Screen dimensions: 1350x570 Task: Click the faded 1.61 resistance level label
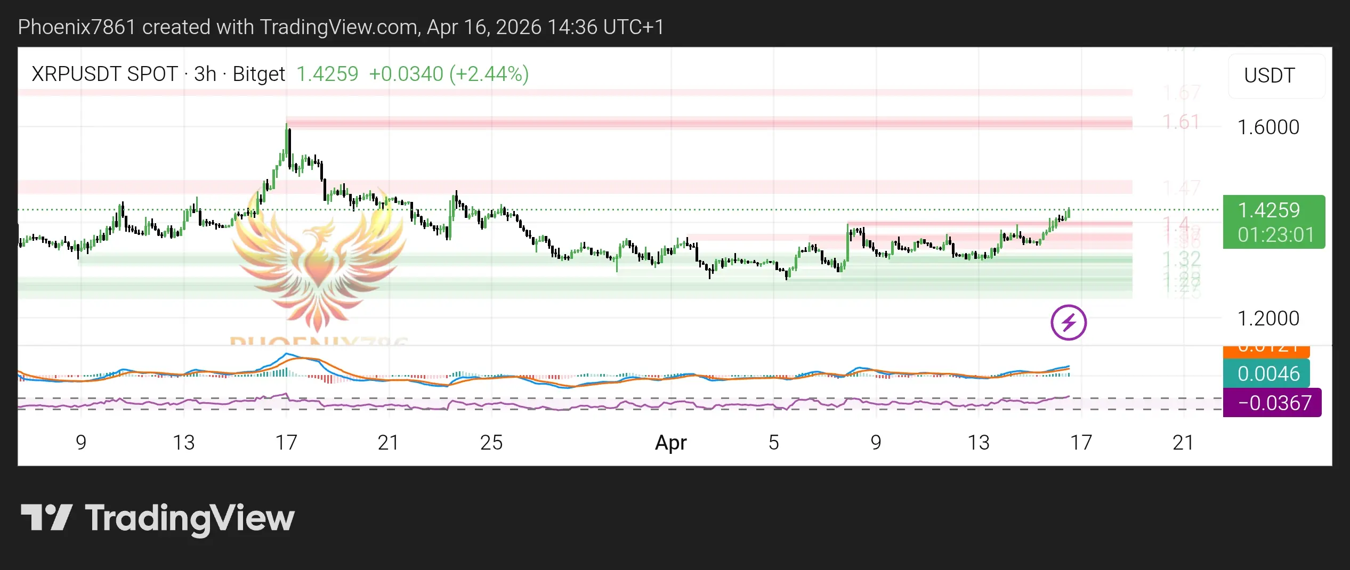pyautogui.click(x=1181, y=122)
